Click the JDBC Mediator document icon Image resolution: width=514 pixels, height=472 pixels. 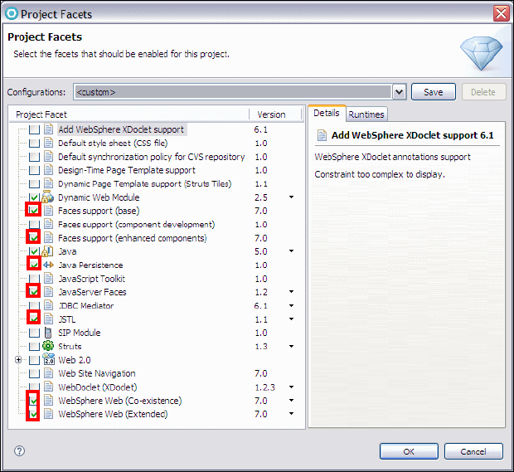[x=48, y=305]
